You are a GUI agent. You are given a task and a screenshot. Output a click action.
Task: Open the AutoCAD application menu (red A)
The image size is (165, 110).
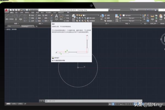(x=6, y=10)
